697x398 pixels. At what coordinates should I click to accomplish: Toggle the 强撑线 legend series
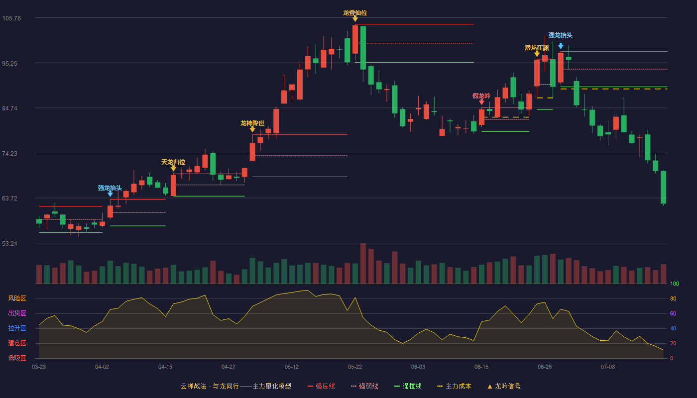coord(408,386)
